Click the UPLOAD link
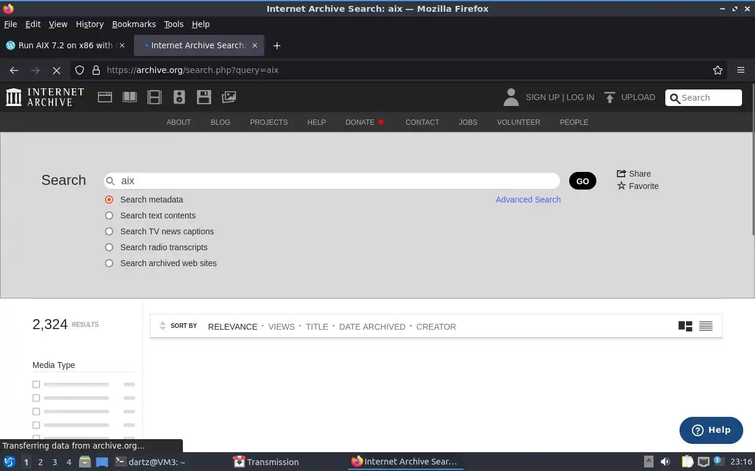Image resolution: width=755 pixels, height=471 pixels. pyautogui.click(x=638, y=97)
